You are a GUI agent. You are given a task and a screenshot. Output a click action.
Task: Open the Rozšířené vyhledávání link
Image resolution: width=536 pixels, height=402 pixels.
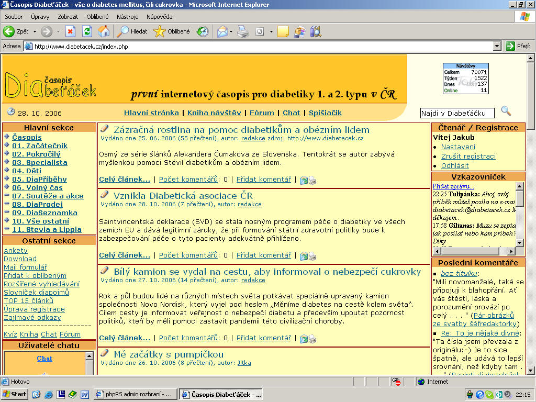pyautogui.click(x=42, y=284)
